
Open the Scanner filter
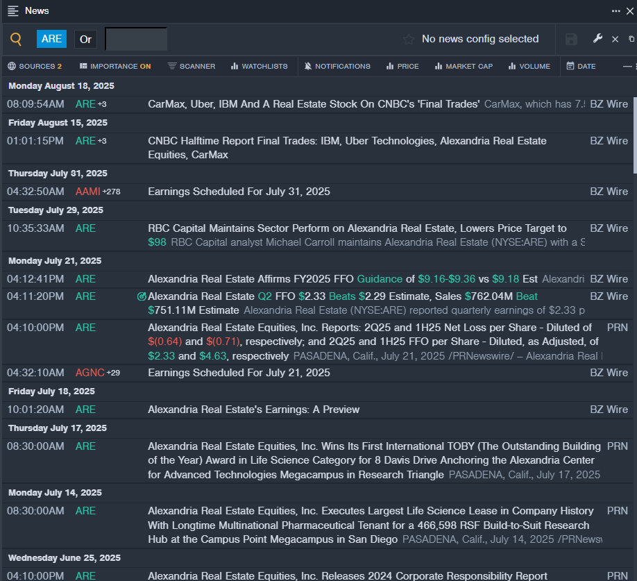pyautogui.click(x=192, y=66)
